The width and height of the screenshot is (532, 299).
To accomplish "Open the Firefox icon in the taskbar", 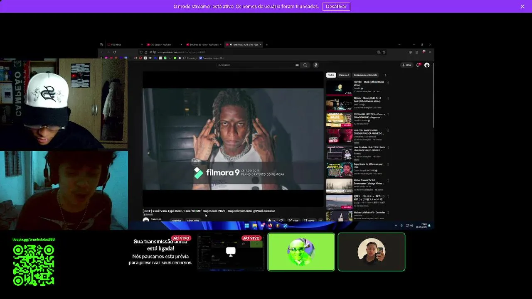I will point(270,226).
